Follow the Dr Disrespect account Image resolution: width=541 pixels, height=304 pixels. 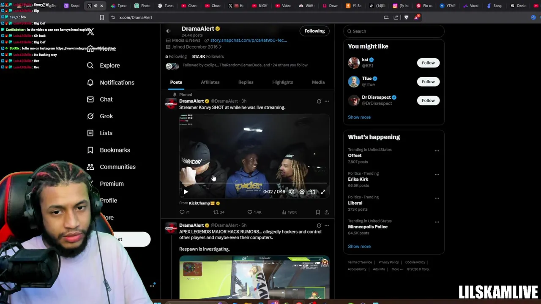[x=428, y=100]
